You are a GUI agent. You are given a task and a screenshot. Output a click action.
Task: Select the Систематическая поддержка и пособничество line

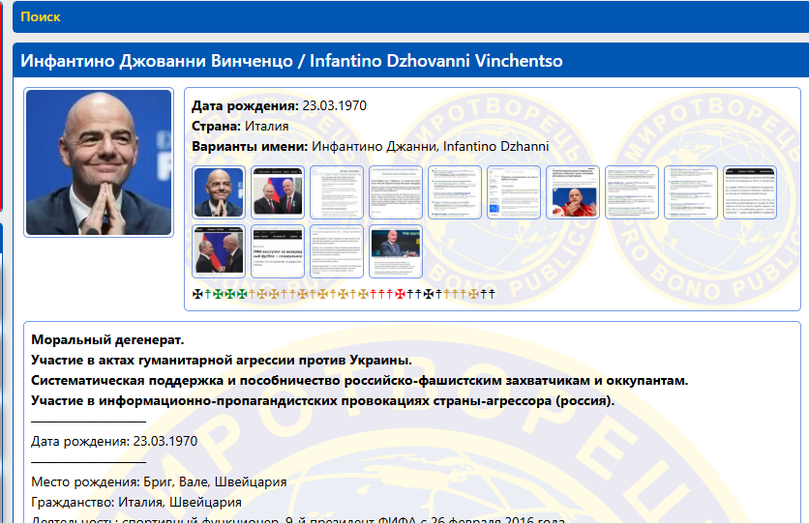coord(360,381)
